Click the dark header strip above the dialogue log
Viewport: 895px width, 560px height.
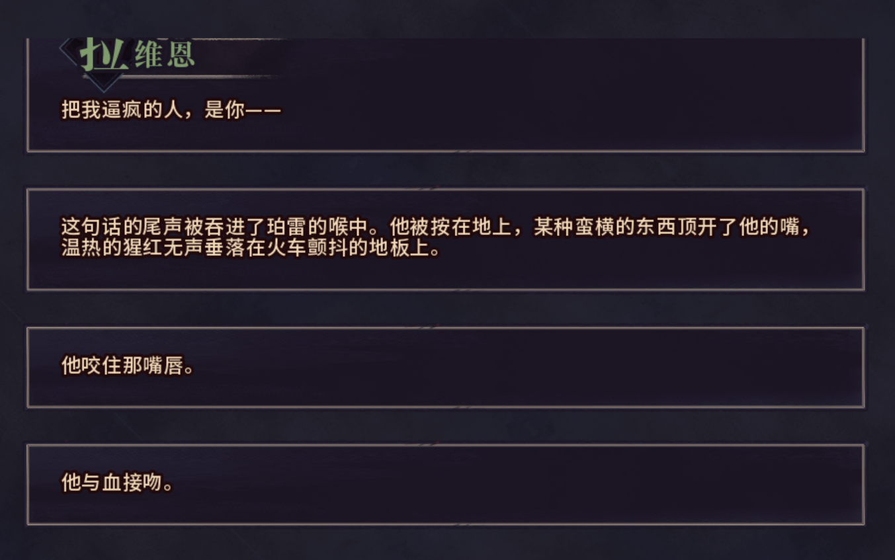(447, 19)
